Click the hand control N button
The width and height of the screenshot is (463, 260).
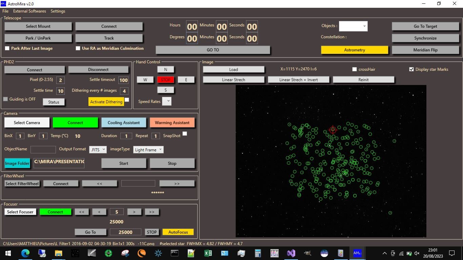pos(166,69)
